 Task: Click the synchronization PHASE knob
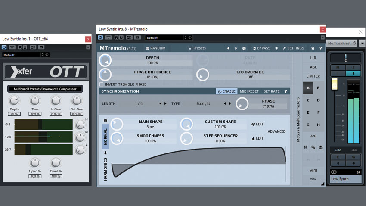point(242,104)
